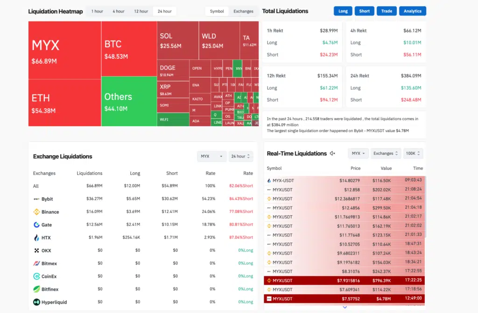
Task: Switch heatmap view to Exchanges
Action: tap(243, 11)
